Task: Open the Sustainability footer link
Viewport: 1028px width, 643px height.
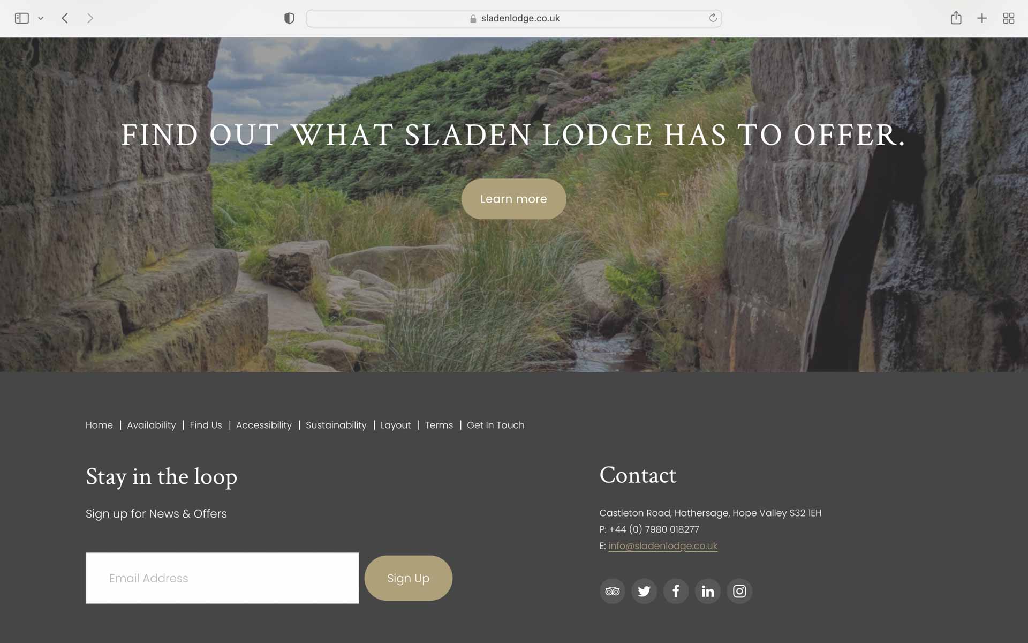Action: tap(336, 425)
